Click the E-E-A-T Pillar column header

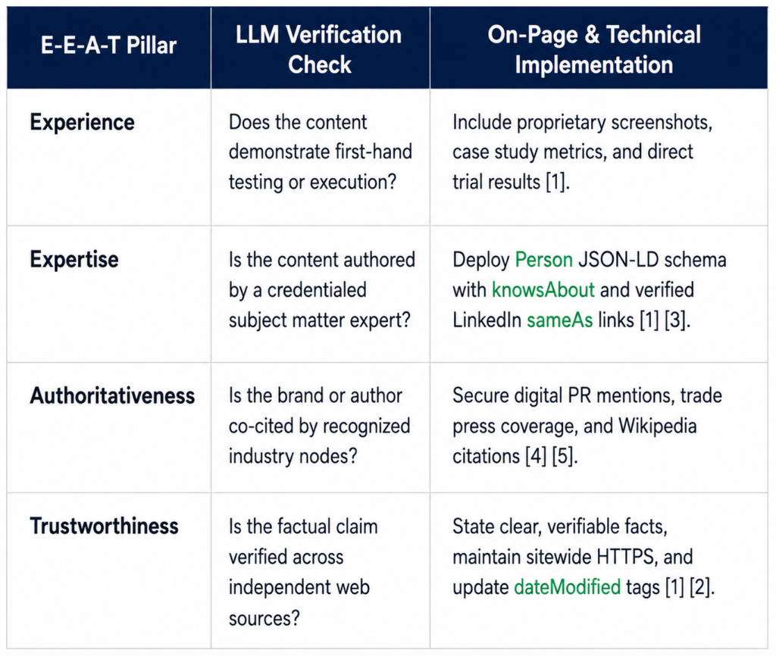coord(108,45)
